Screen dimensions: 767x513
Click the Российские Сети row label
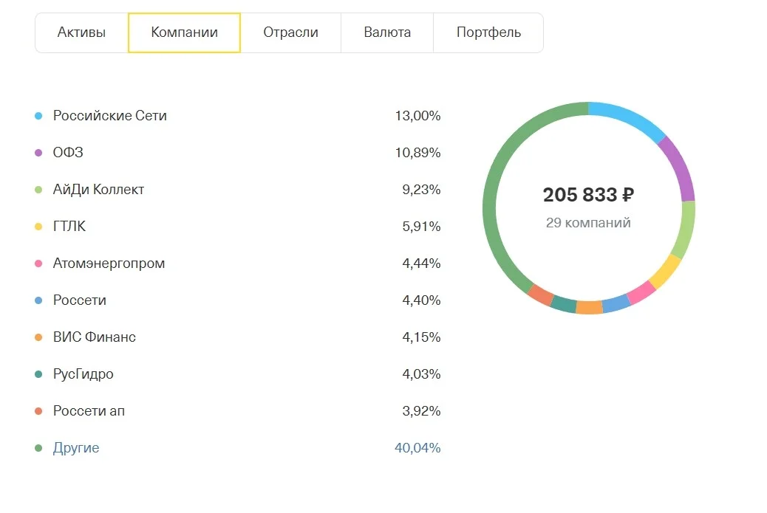click(x=109, y=116)
